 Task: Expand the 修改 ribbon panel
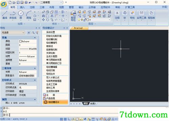click(56, 24)
